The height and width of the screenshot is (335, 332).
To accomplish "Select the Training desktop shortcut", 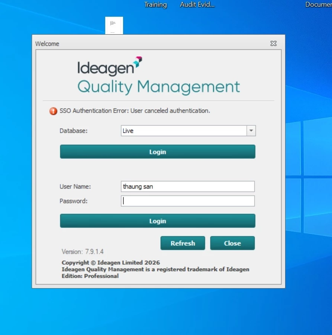I will click(155, 4).
